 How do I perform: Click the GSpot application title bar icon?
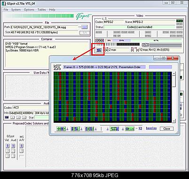[4, 3]
